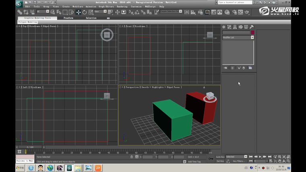The width and height of the screenshot is (306, 172).
Task: Open the Modifiers menu
Action: click(x=78, y=7)
